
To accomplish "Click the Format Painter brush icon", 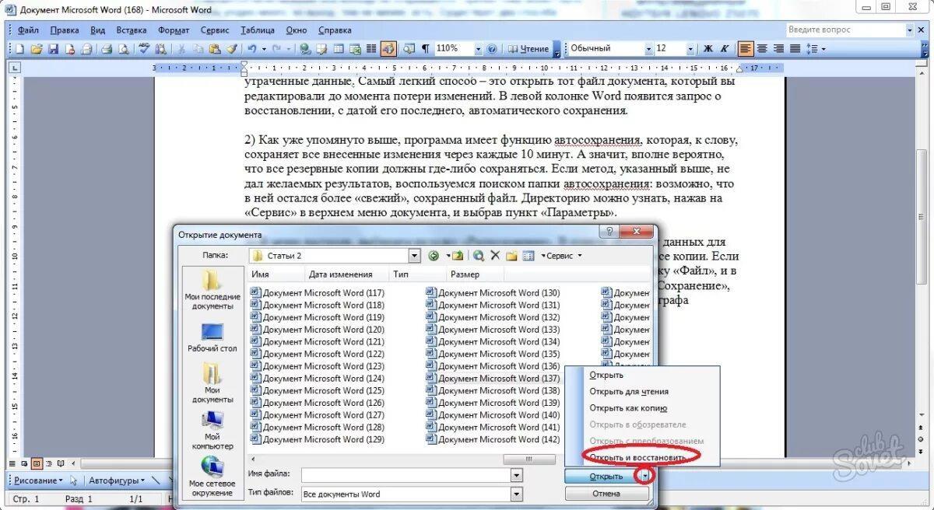I will click(232, 48).
